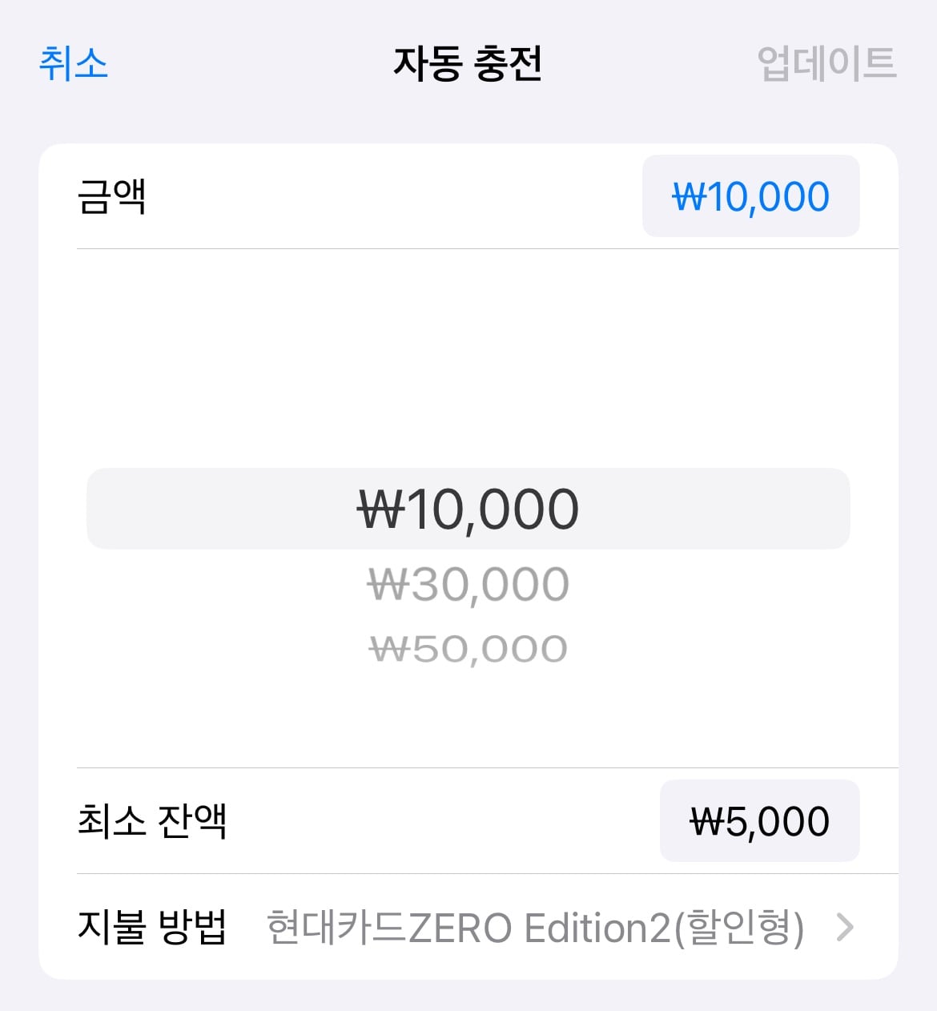Open the ₩5,000 minimum balance selector
The image size is (937, 1011).
tap(758, 821)
